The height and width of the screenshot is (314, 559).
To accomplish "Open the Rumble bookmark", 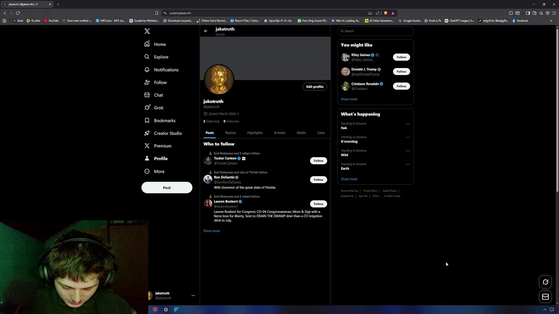I will click(34, 20).
